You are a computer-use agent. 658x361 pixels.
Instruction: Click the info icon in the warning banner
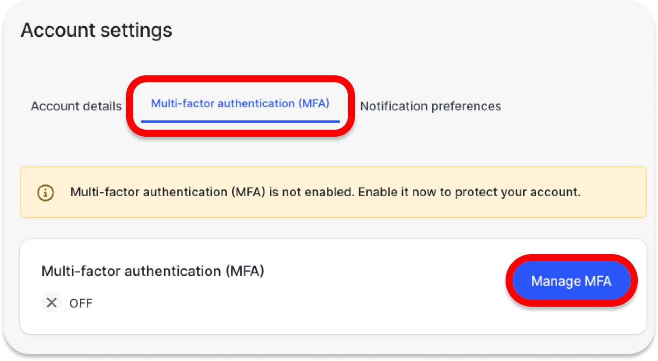[x=46, y=192]
